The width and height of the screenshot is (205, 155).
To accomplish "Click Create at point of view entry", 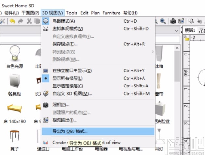I will point(98,143).
